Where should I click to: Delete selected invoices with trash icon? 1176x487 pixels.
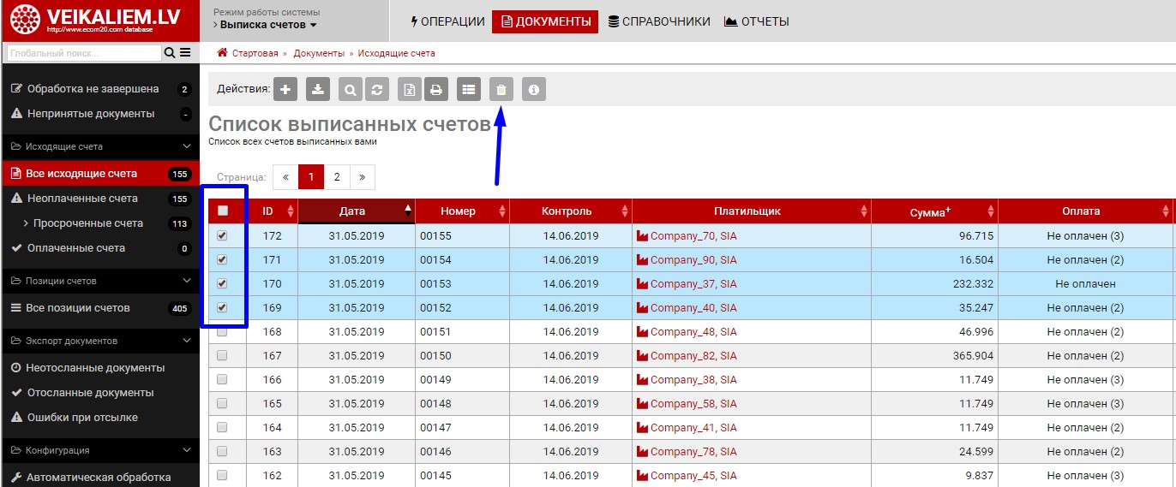click(x=502, y=89)
